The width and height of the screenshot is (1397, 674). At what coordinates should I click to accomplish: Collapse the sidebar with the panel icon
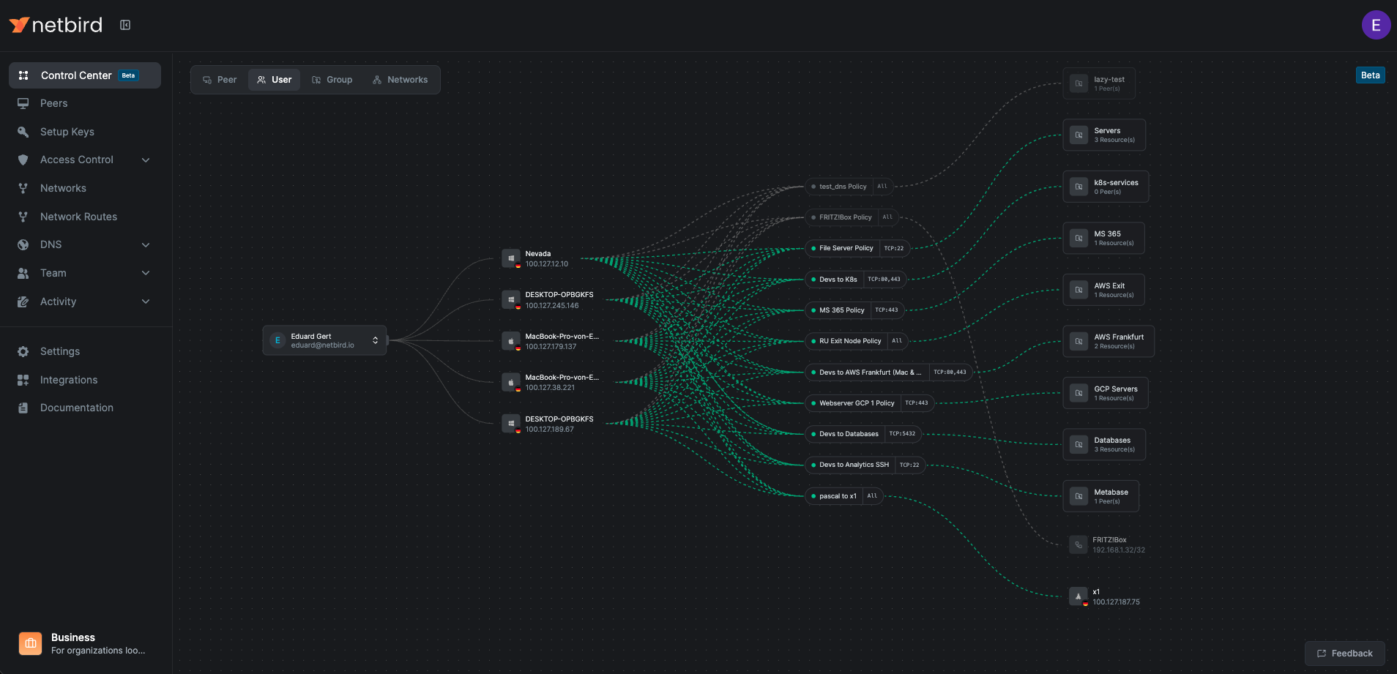tap(124, 23)
